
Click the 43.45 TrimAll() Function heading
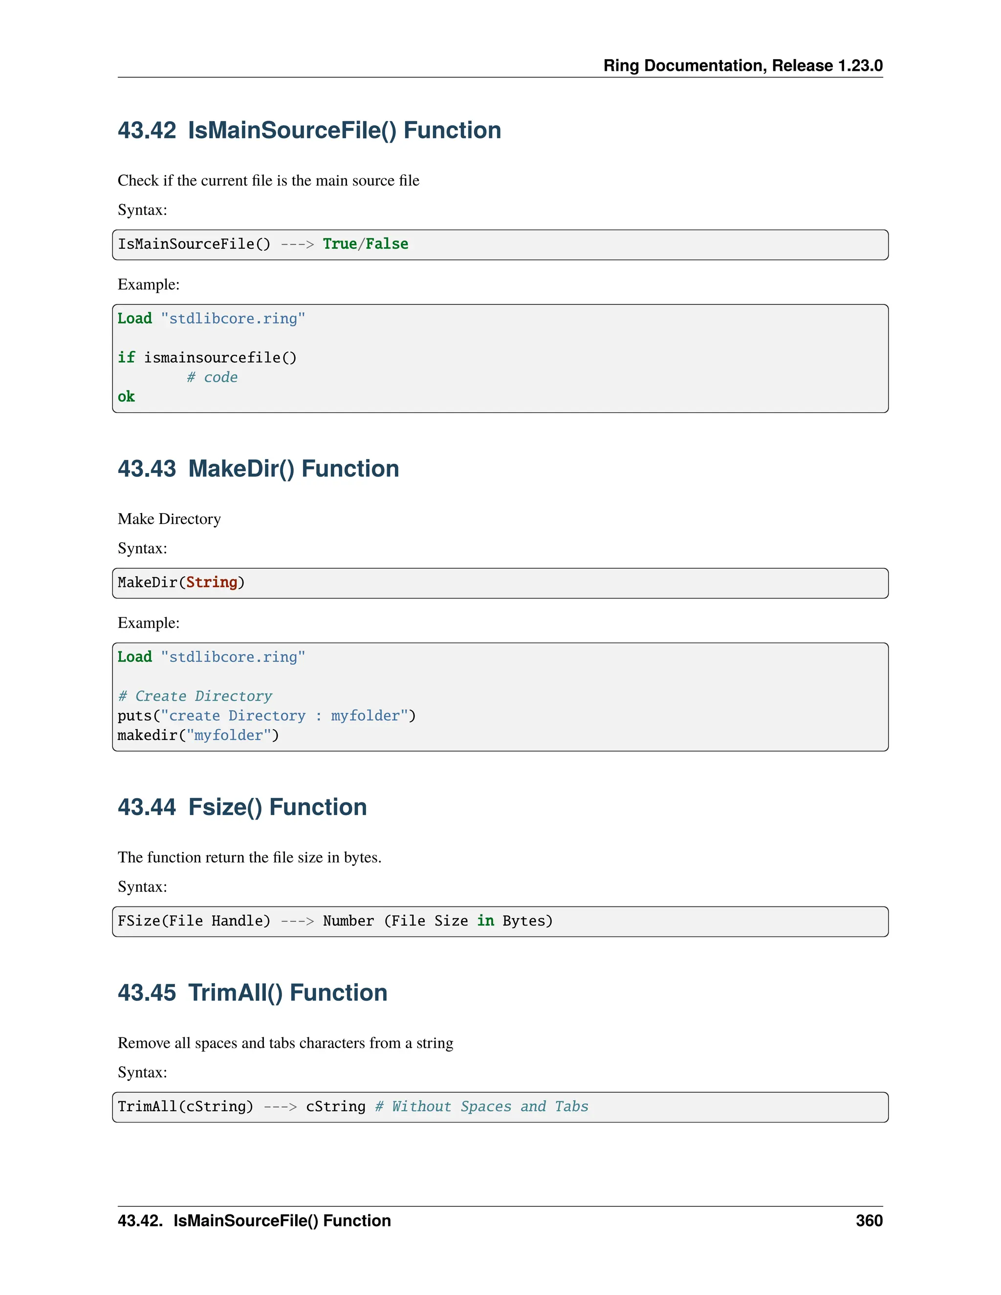252,993
